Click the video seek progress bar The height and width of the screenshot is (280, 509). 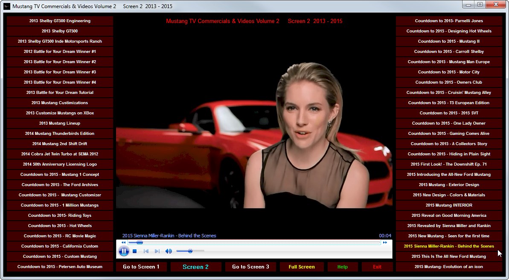[256, 242]
